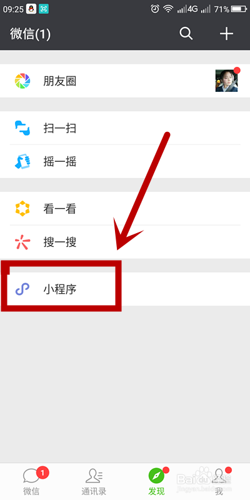Select the 发现 discover tab
Image resolution: width=250 pixels, height=500 pixels.
click(156, 481)
